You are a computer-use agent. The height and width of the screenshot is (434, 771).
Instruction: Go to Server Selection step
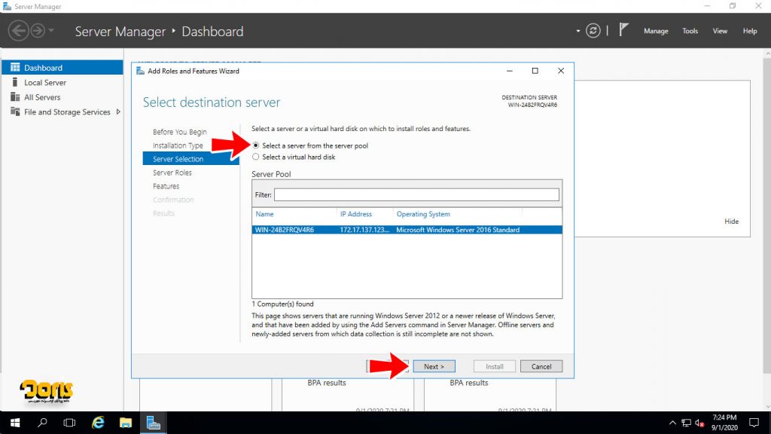click(190, 159)
